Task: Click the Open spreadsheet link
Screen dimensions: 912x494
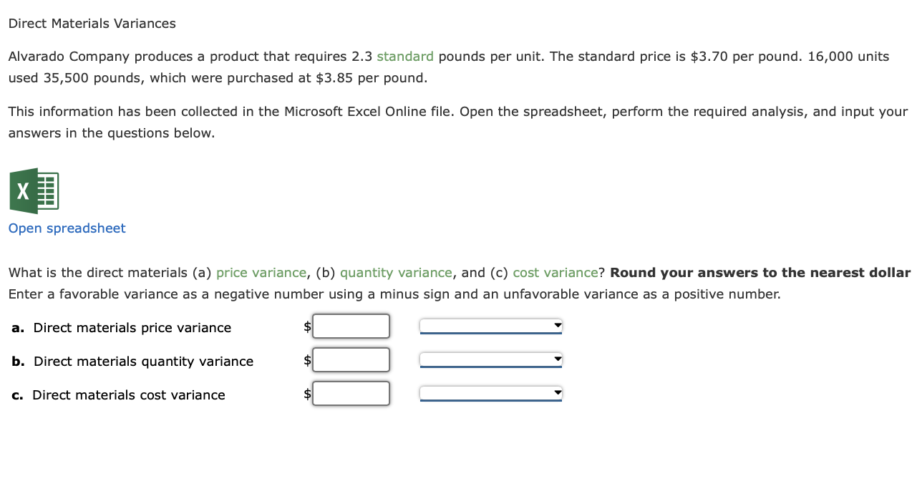Action: [x=67, y=228]
